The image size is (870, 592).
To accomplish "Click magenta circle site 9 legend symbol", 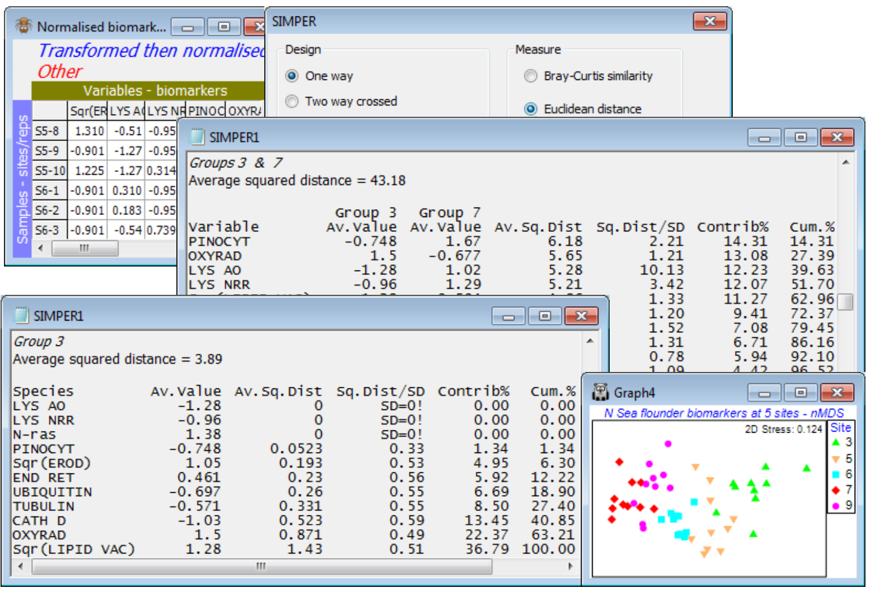I will (x=835, y=505).
